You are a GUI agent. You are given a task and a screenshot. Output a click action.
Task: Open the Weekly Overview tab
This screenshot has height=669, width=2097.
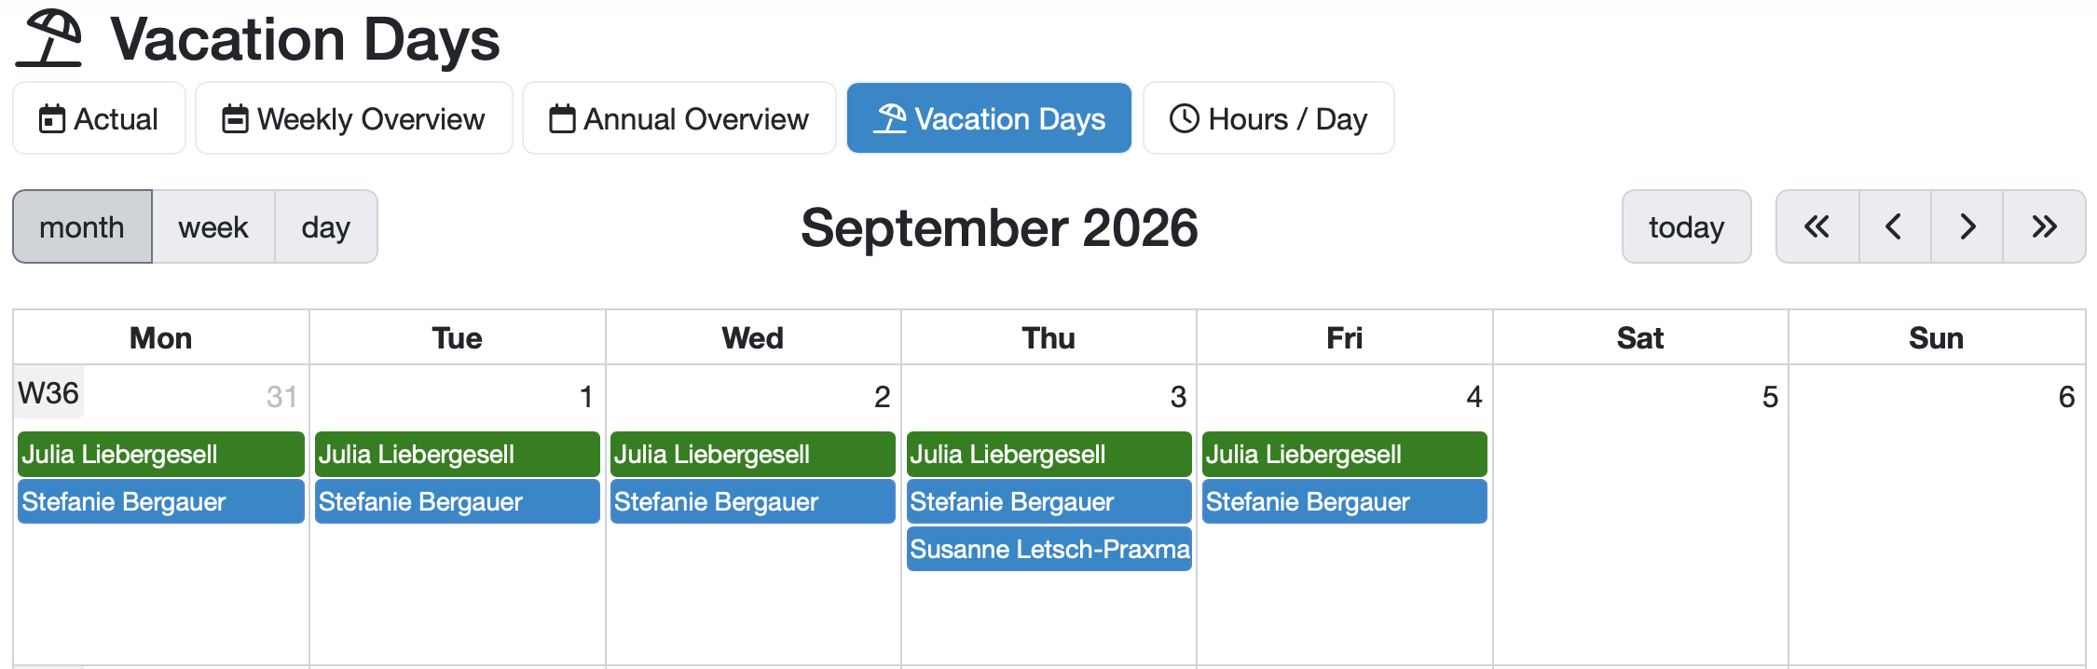click(354, 118)
